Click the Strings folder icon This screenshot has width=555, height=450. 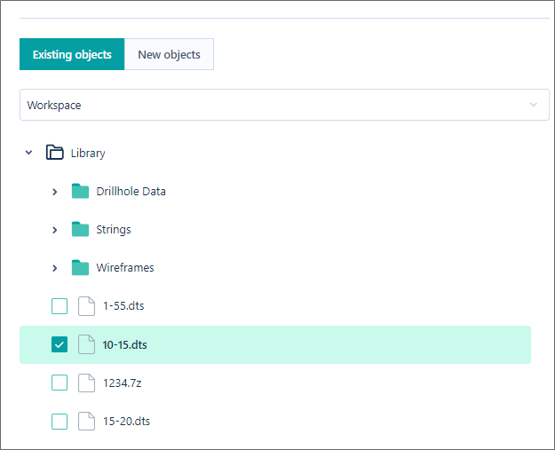pyautogui.click(x=80, y=229)
